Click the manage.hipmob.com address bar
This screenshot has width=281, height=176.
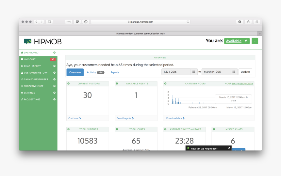140,22
